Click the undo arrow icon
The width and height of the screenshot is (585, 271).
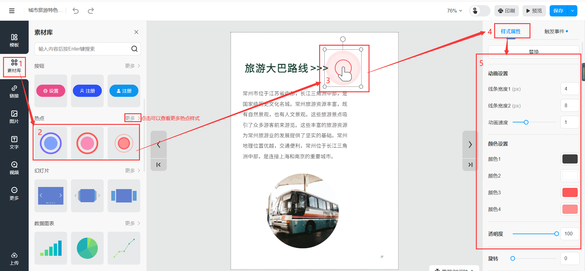(x=76, y=11)
